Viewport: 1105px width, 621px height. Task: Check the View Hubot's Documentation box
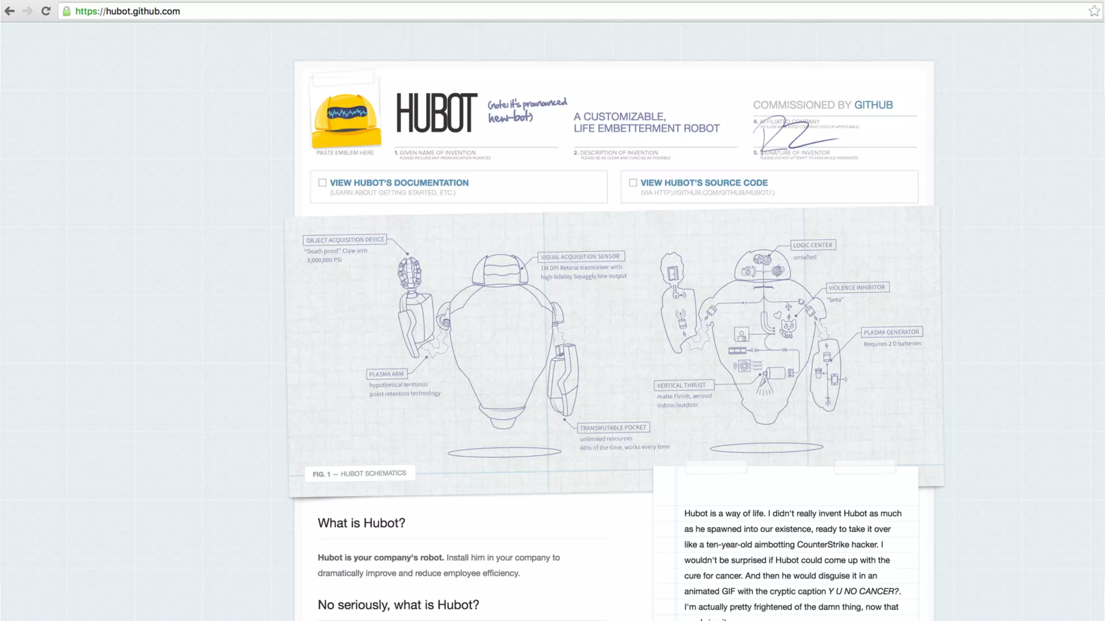[x=322, y=183]
